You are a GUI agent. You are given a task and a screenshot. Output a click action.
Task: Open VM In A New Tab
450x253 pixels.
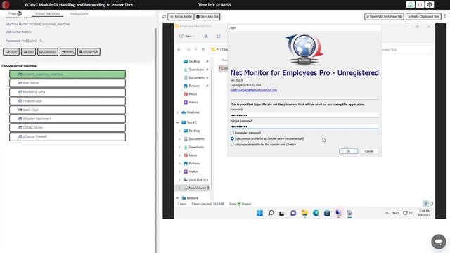click(x=384, y=17)
